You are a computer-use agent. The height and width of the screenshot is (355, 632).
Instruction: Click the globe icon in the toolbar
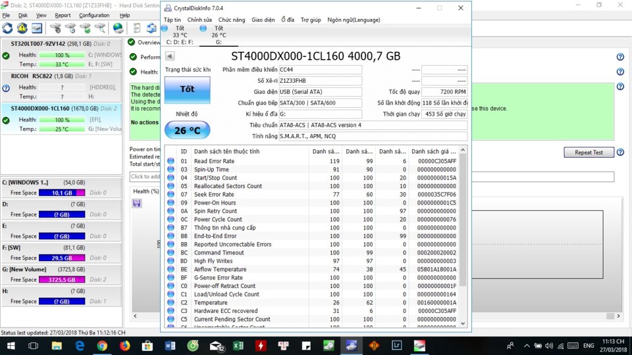pos(118,28)
